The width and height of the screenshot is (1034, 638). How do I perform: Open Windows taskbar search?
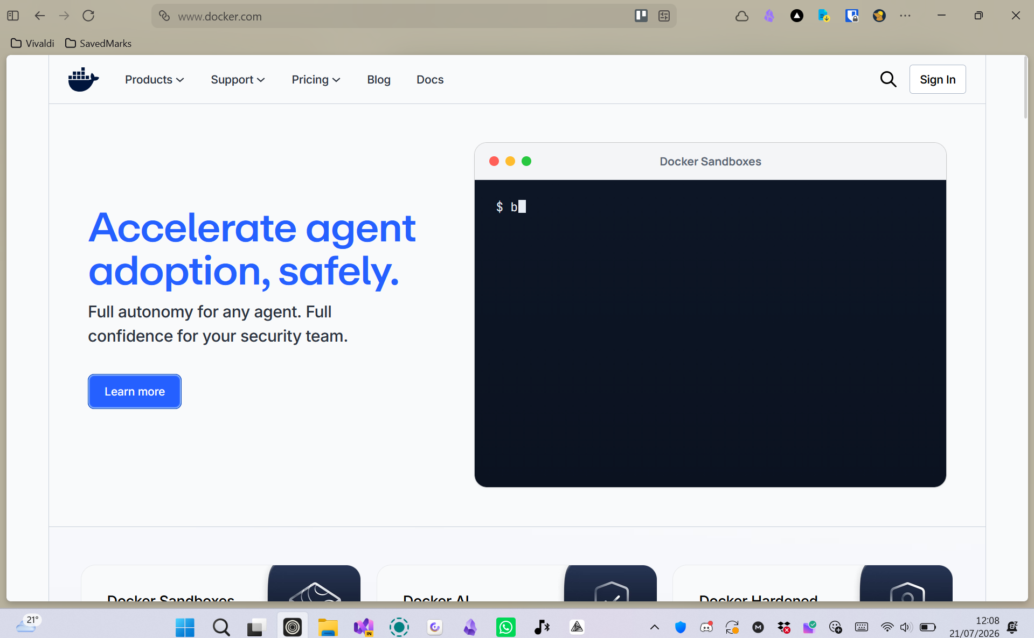221,627
